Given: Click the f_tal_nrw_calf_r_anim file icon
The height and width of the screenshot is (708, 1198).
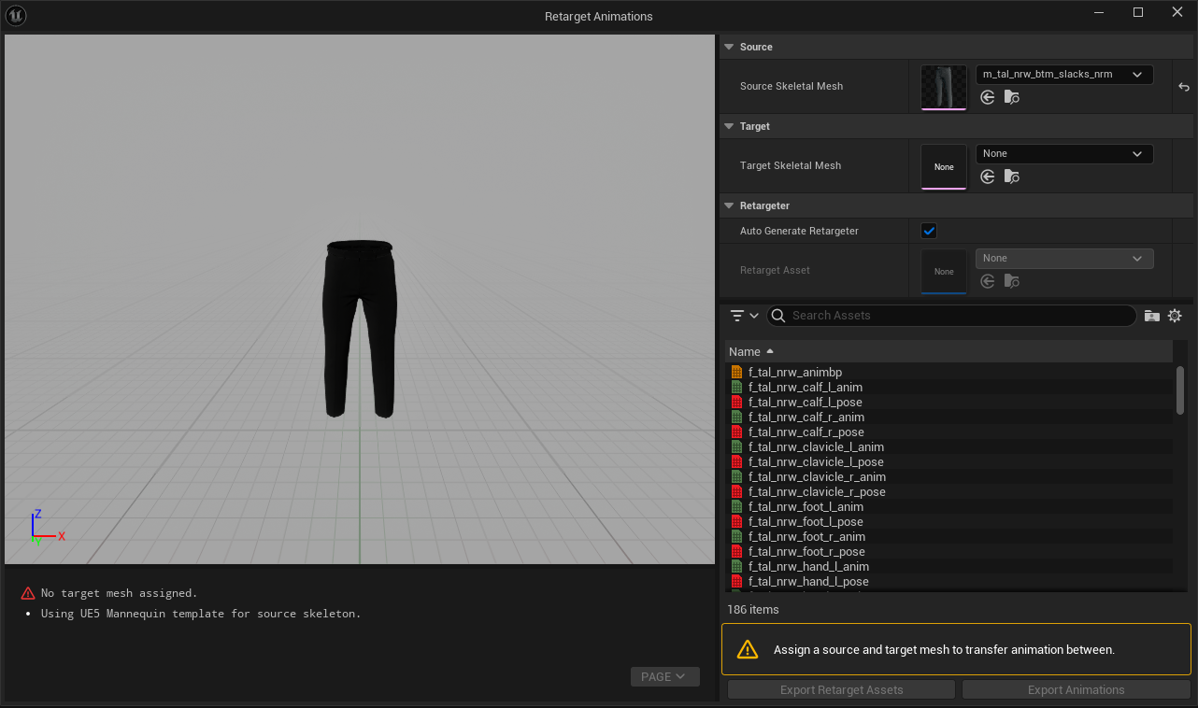Looking at the screenshot, I should click(736, 418).
